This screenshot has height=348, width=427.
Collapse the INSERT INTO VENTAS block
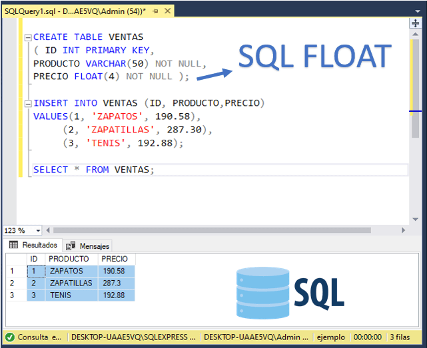tap(27, 104)
